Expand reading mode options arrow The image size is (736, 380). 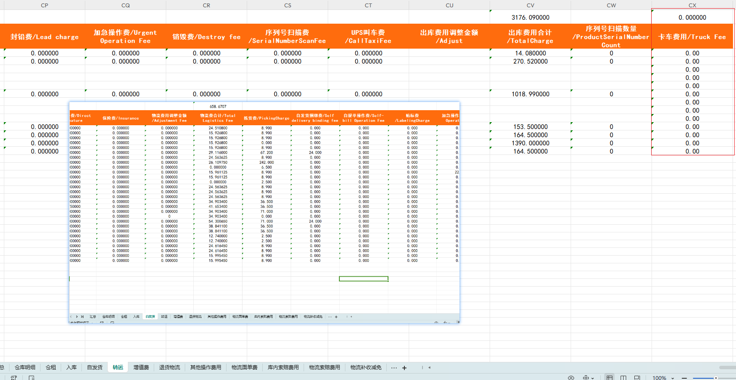(x=593, y=378)
